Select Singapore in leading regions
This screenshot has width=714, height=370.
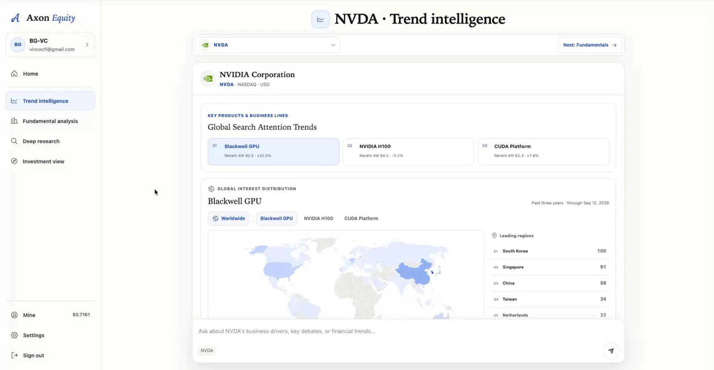coord(550,267)
